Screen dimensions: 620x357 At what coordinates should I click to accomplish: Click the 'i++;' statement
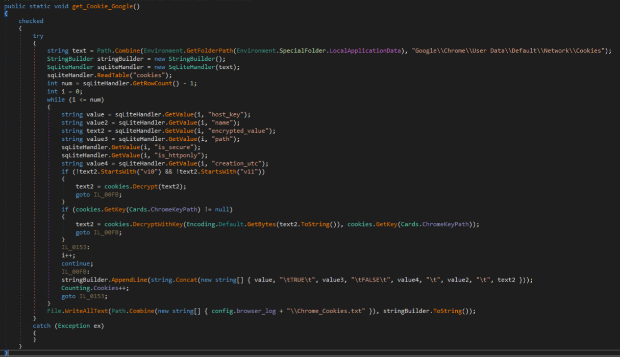(69, 255)
